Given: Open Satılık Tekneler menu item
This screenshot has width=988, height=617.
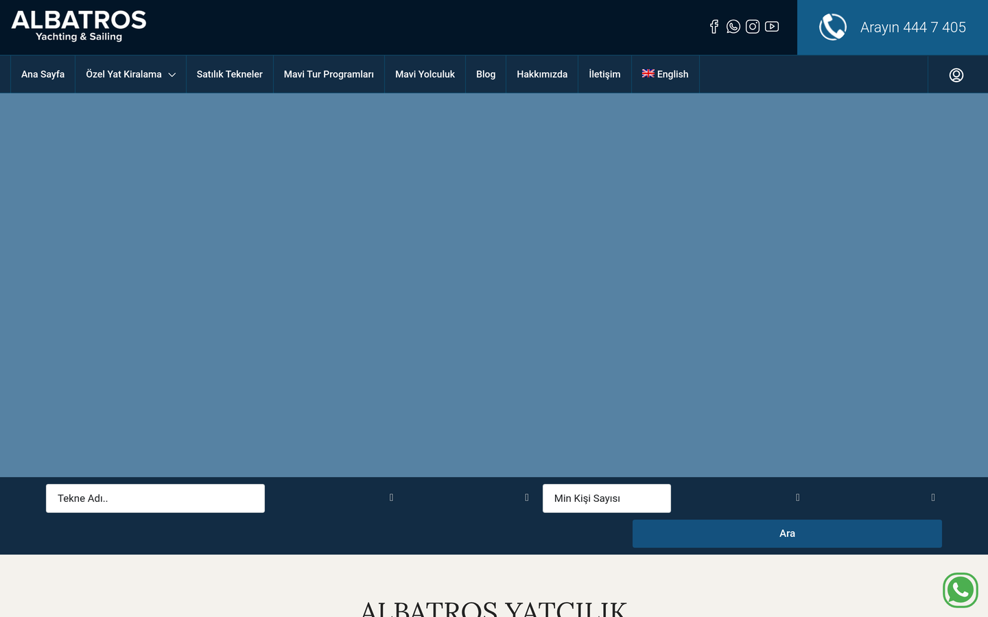Looking at the screenshot, I should (230, 74).
